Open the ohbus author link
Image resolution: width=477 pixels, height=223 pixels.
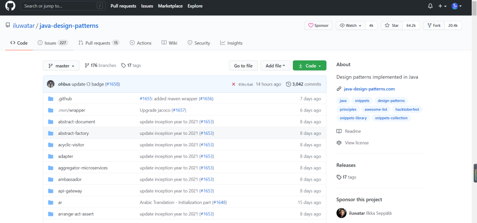[64, 84]
